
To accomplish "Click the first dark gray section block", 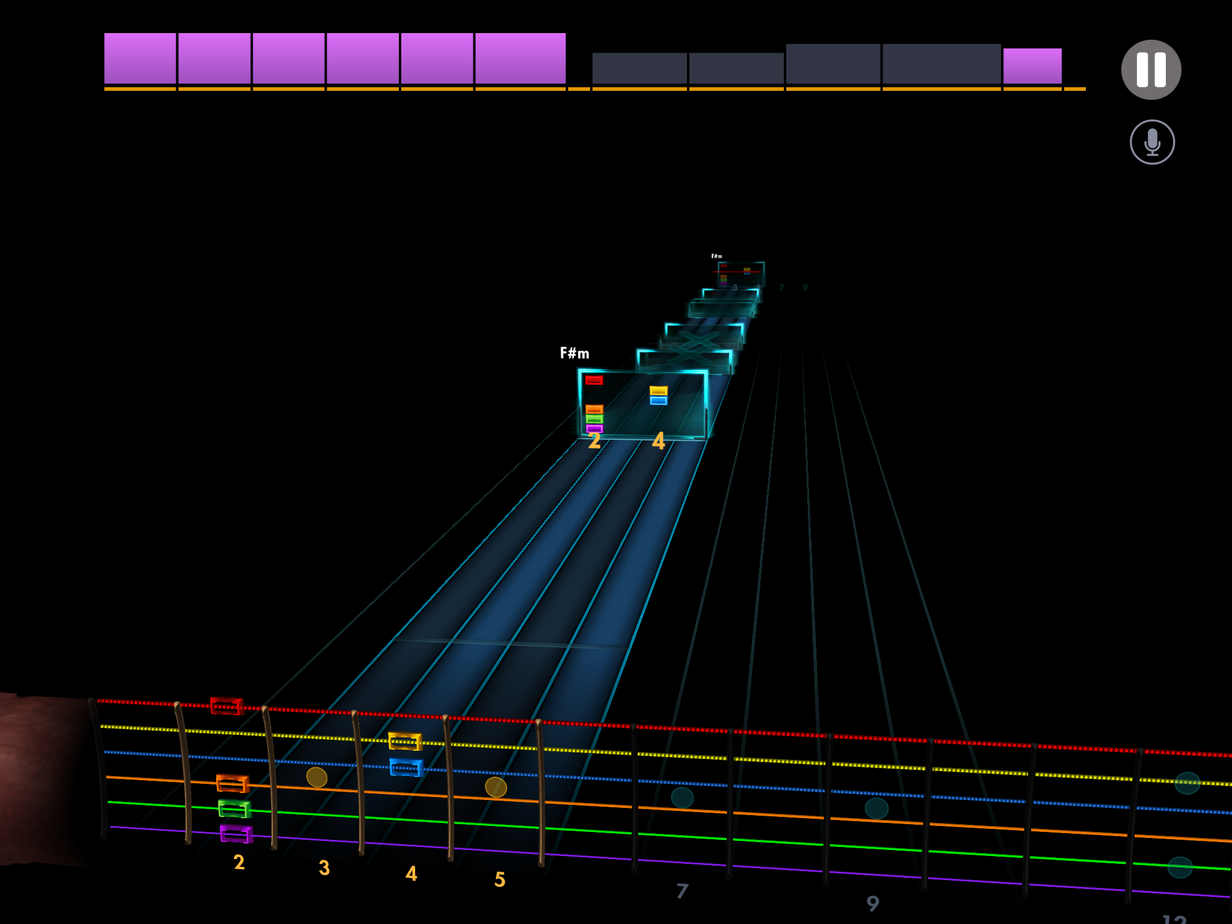I will point(639,68).
